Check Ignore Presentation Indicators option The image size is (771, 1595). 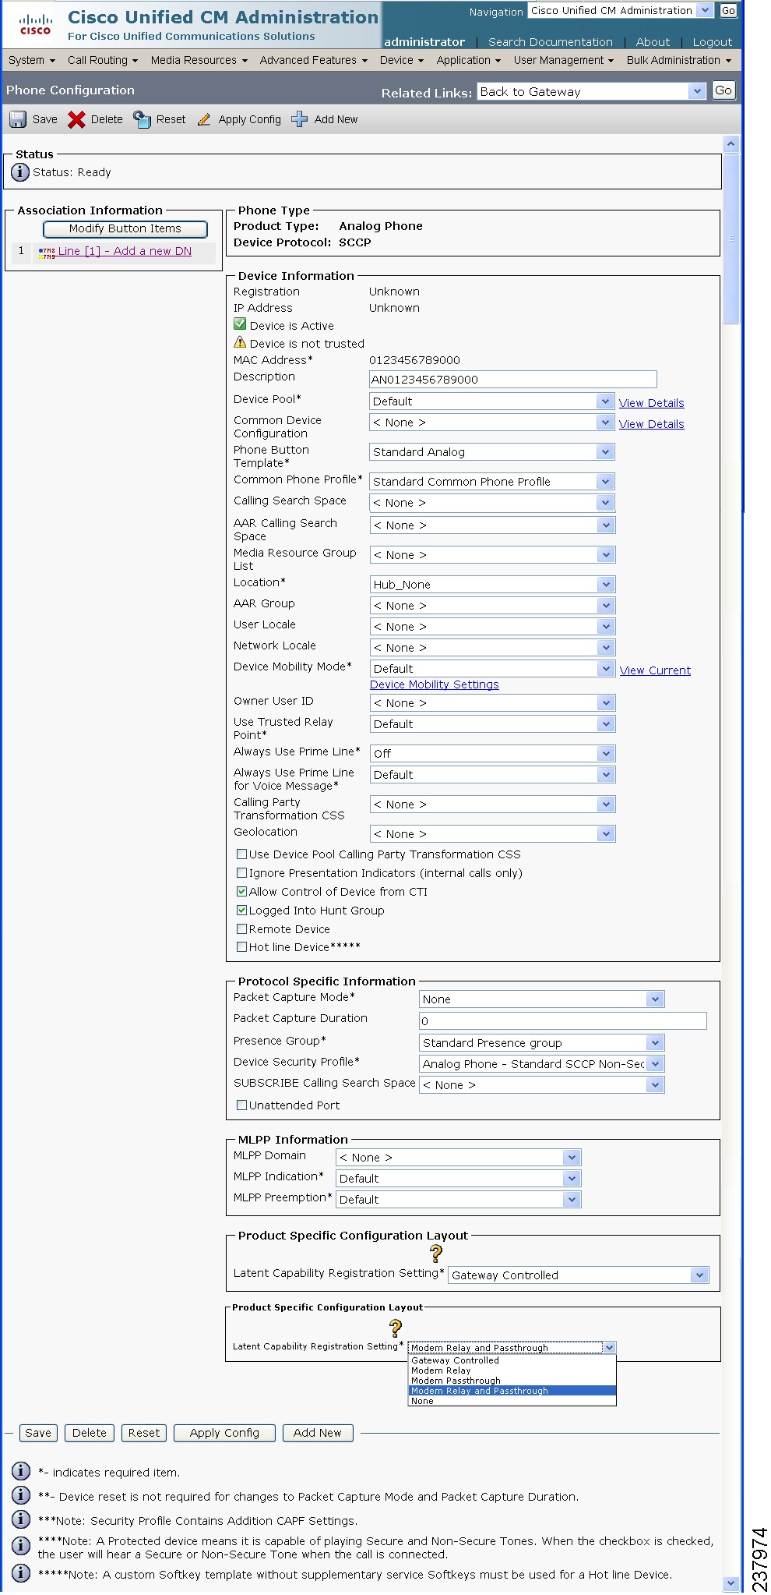pos(242,873)
